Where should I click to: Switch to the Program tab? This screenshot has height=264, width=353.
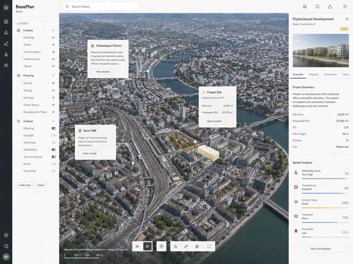pos(314,75)
